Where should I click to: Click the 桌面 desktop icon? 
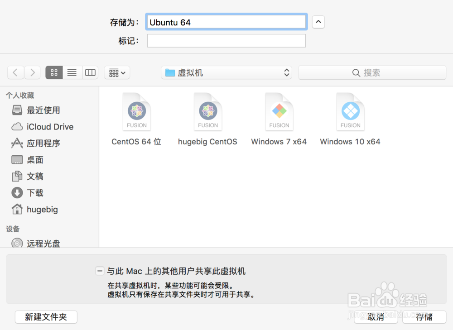point(17,160)
